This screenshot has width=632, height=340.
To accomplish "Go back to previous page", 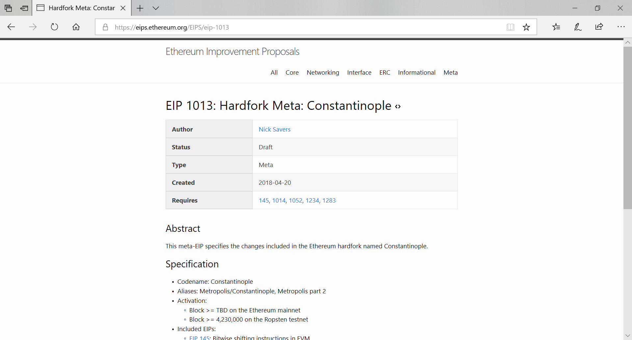I will click(x=11, y=27).
